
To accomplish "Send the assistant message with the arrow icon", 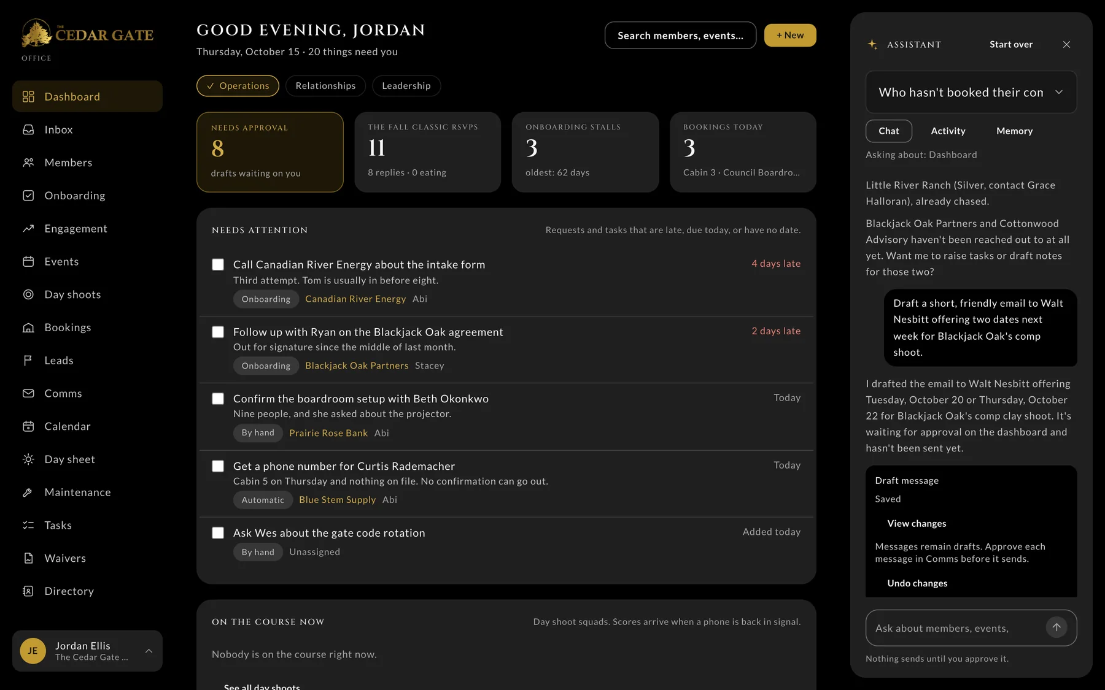I will coord(1057,627).
